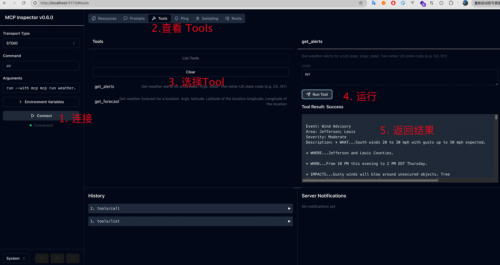Click the clipboard icon beside Resources
Image resolution: width=500 pixels, height=265 pixels.
click(94, 18)
